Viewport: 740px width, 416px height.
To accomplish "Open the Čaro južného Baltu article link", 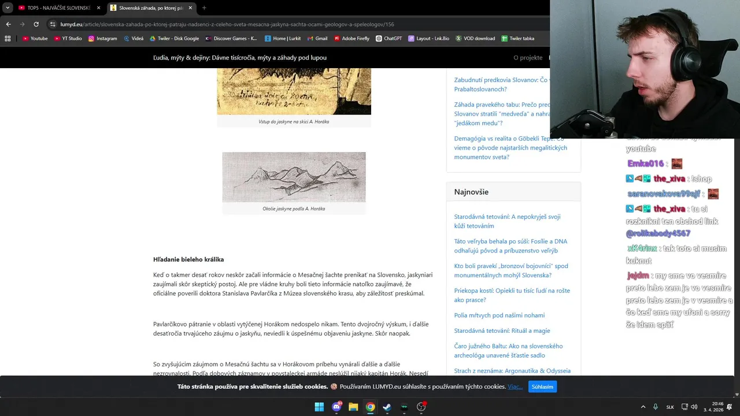I will click(508, 351).
